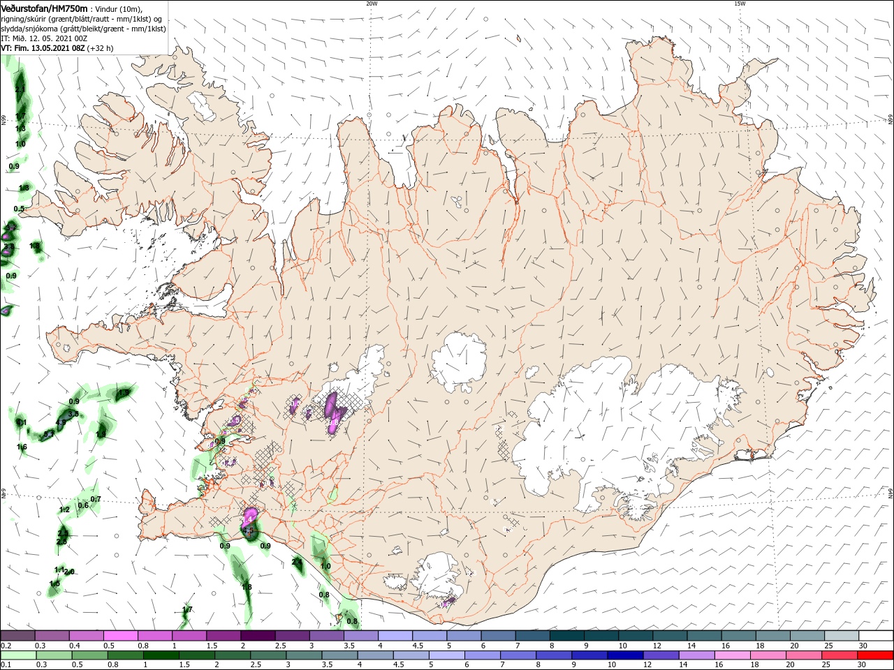Click the bright pink 0.5 swatch, upper legend row
Viewport: 894px width, 670px height.
120,636
